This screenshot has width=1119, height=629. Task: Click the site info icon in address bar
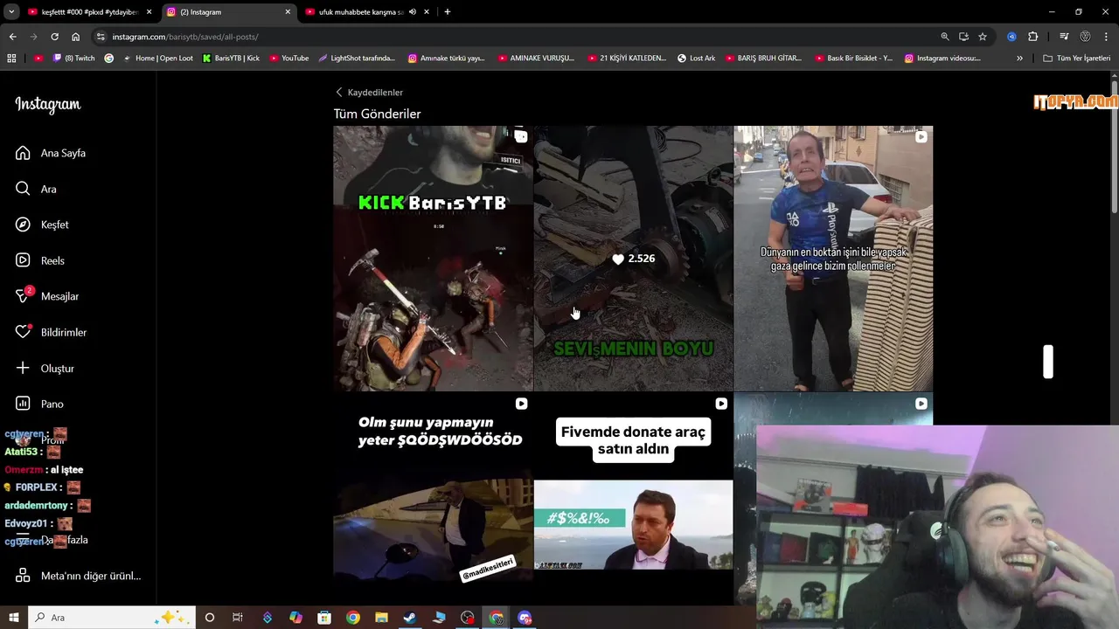click(101, 37)
